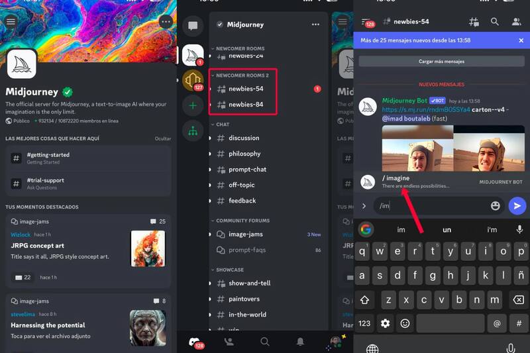Open the JRPG concept art thumbnail
The height and width of the screenshot is (353, 530).
[x=148, y=248]
